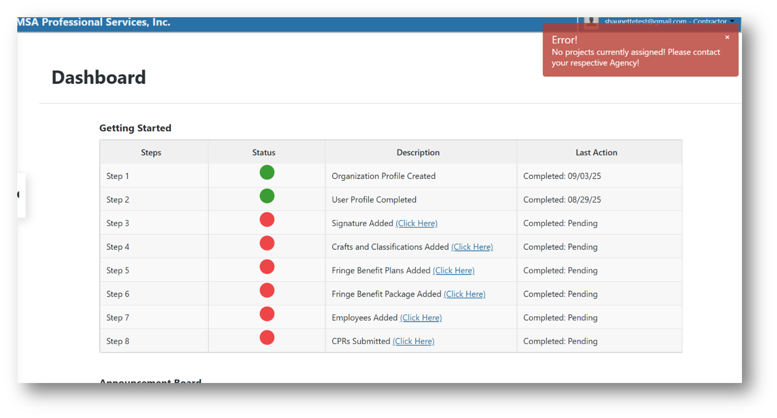The width and height of the screenshot is (777, 418).
Task: Open the Signature Added 'Click Here' link
Action: click(x=417, y=223)
